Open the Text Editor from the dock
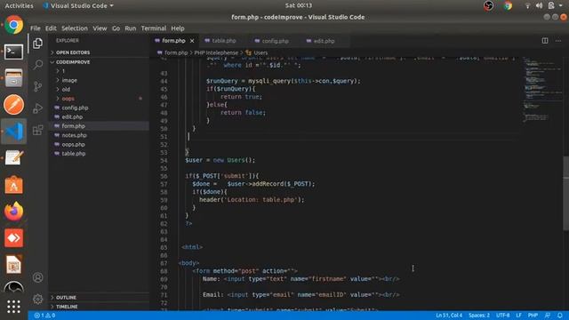Viewport: 569px width, 320px height. tap(14, 158)
